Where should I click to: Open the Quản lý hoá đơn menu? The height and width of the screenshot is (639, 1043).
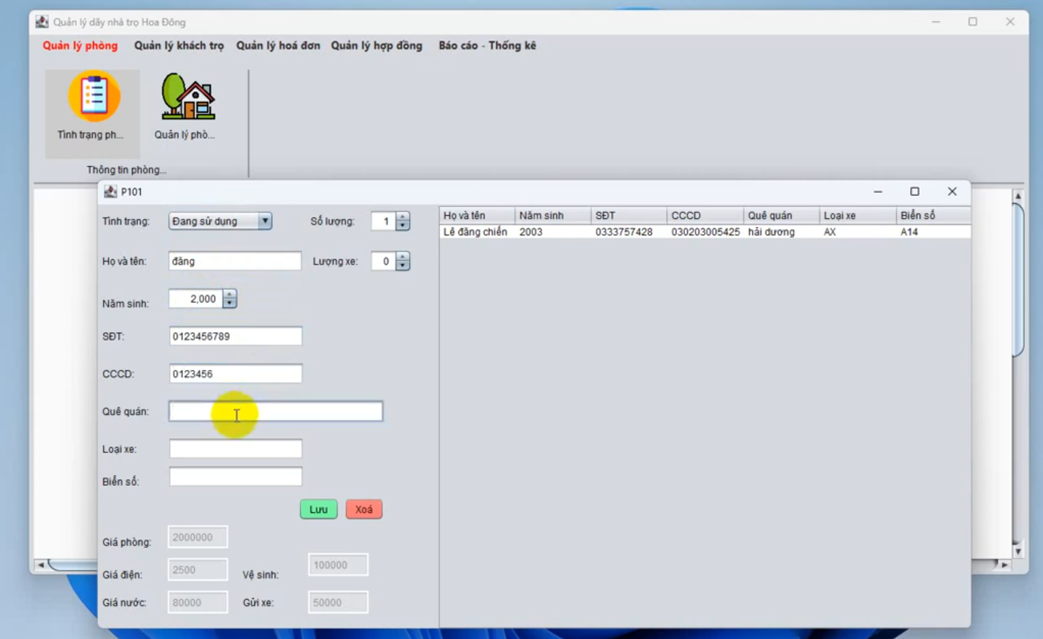(278, 46)
